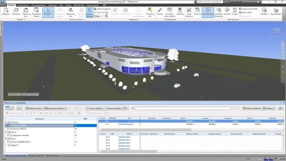Image resolution: width=286 pixels, height=161 pixels.
Task: Launch the Batch Utility
Action: point(245,13)
